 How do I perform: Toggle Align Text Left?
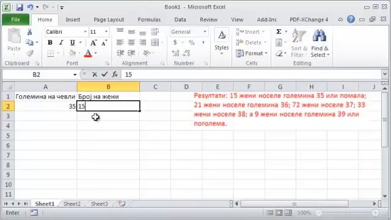coord(120,42)
